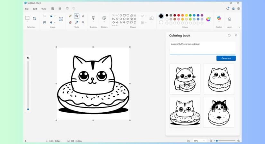Click the Save icon in title bar

[53, 9]
